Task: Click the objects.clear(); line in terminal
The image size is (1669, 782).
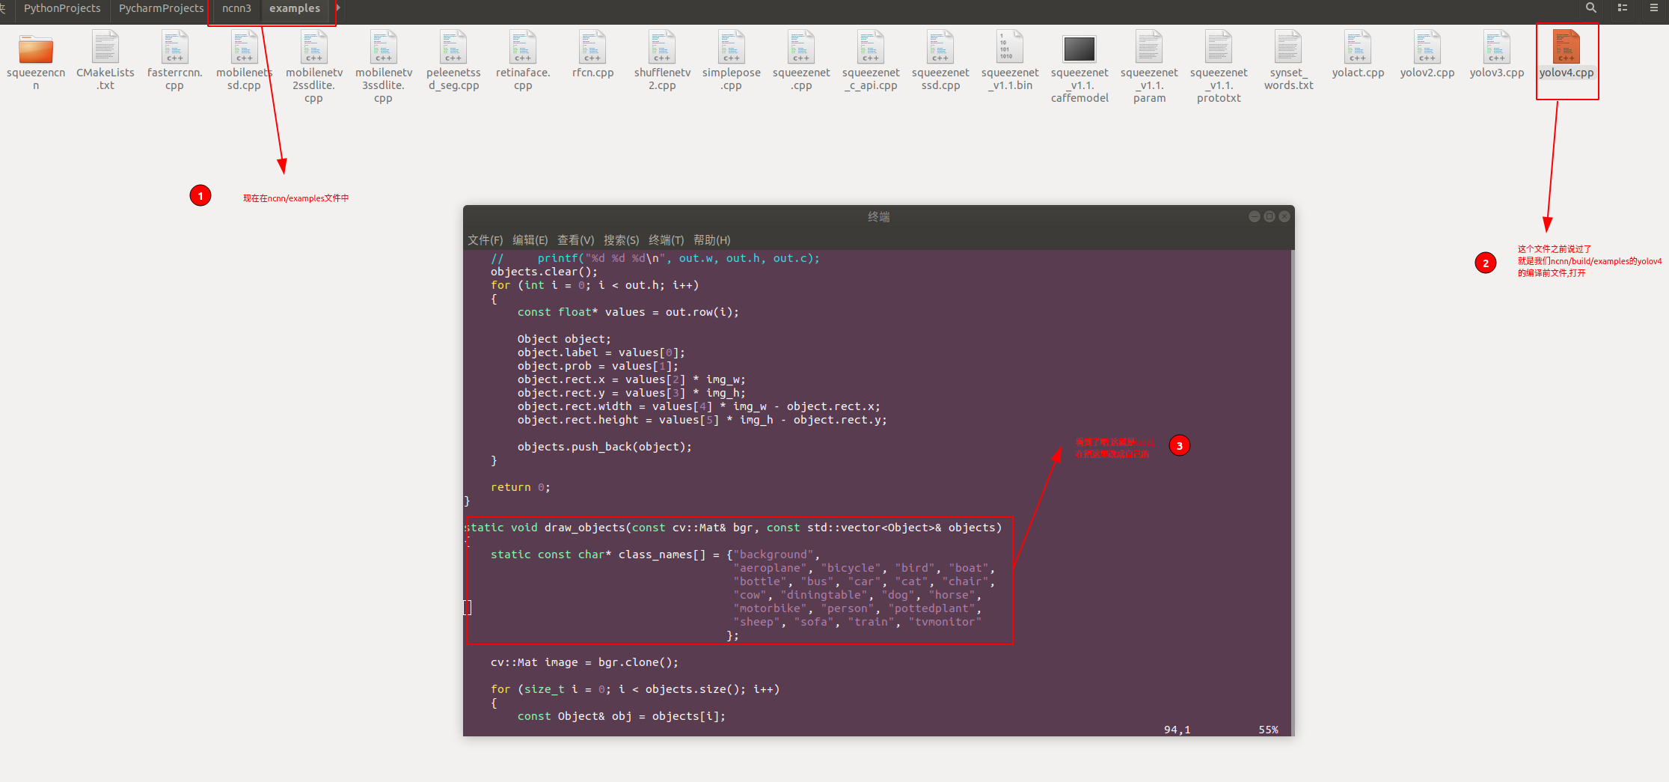Action: point(544,272)
